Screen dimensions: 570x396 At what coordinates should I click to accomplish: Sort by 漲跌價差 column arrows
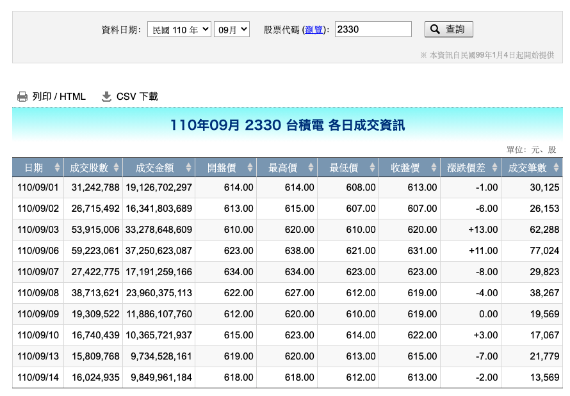[494, 168]
